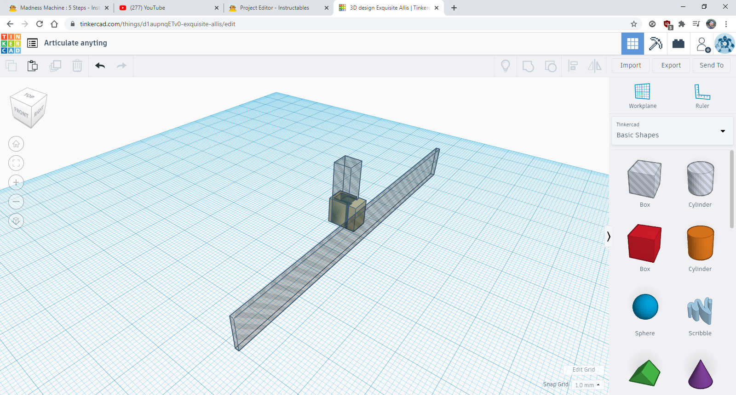This screenshot has width=736, height=395.
Task: Select the Workplane tool
Action: click(643, 96)
